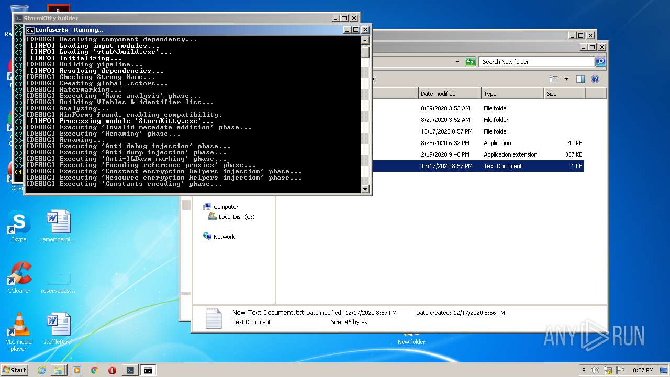
Task: Open the Skype desktop shortcut
Action: point(18,226)
